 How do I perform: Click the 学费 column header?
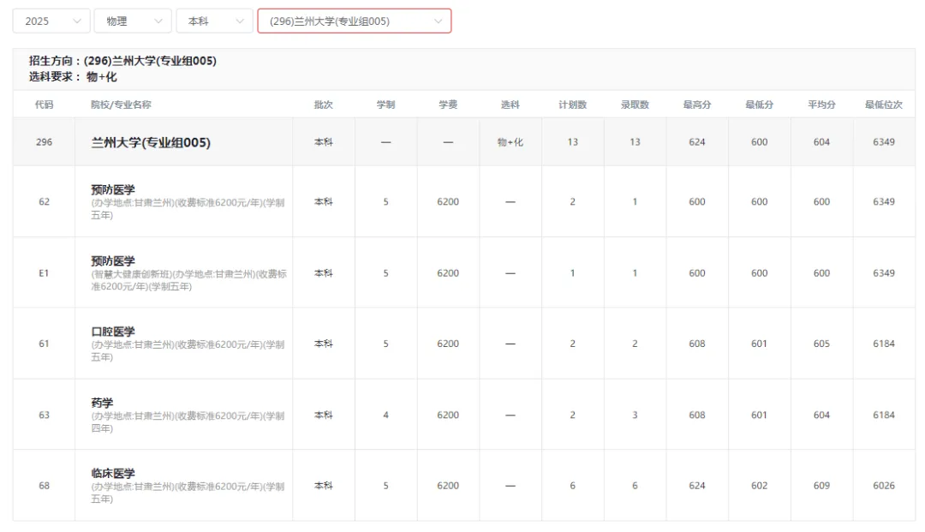pyautogui.click(x=448, y=105)
